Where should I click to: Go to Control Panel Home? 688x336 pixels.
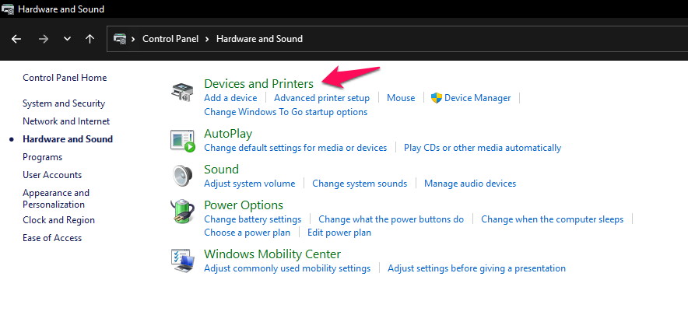[x=65, y=78]
